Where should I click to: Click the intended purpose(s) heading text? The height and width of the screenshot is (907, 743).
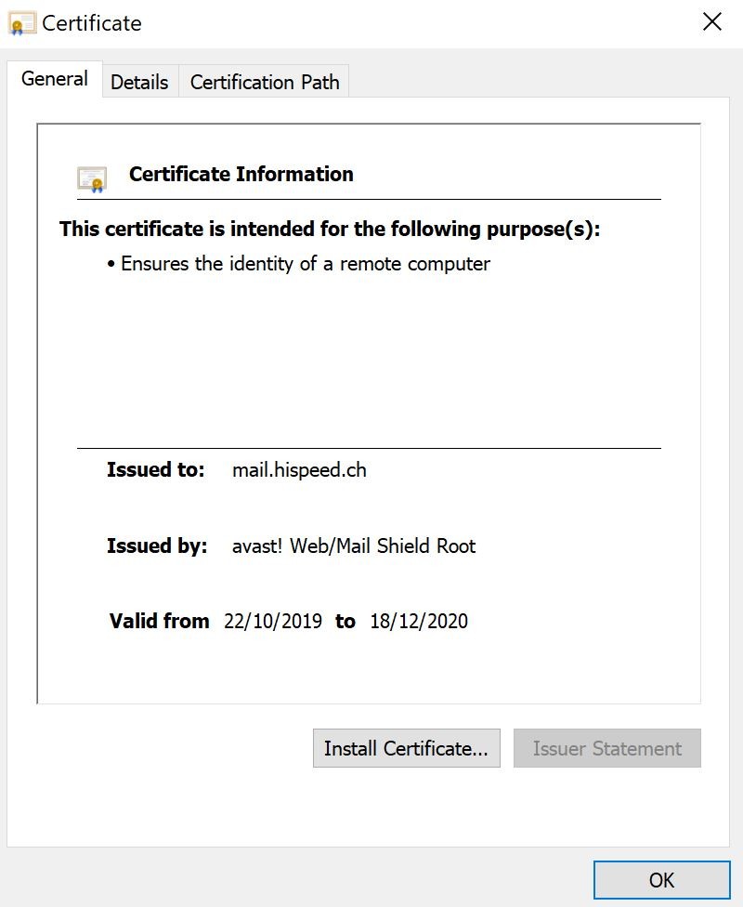coord(330,229)
